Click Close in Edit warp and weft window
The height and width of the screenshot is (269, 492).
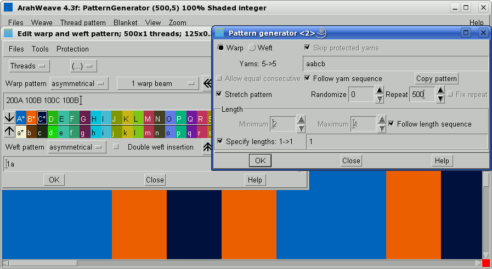155,180
